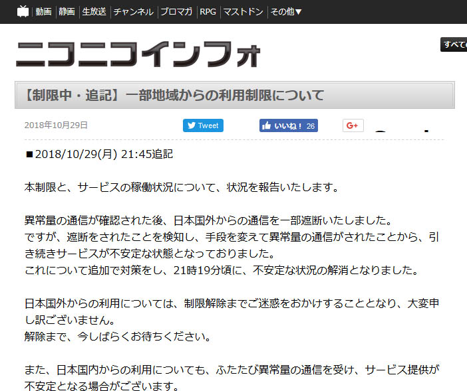Viewport: 467px width, 391px height.
Task: Share via the Google+ G+ button
Action: pyautogui.click(x=353, y=125)
